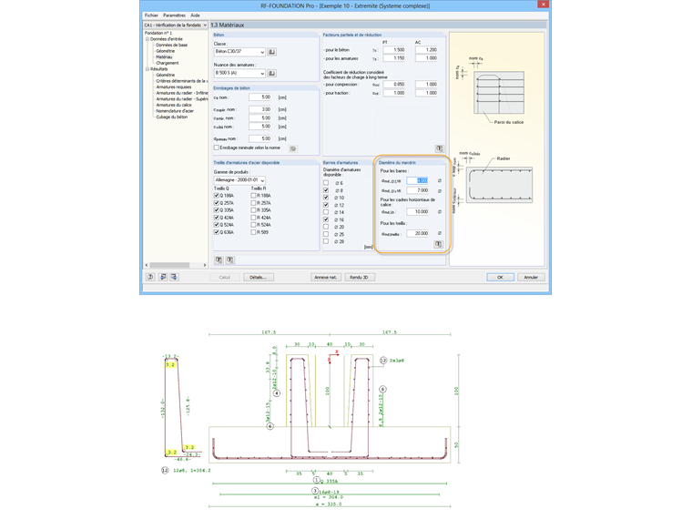The image size is (692, 519).
Task: Collapse the Données d'entrée tree node
Action: [148, 39]
